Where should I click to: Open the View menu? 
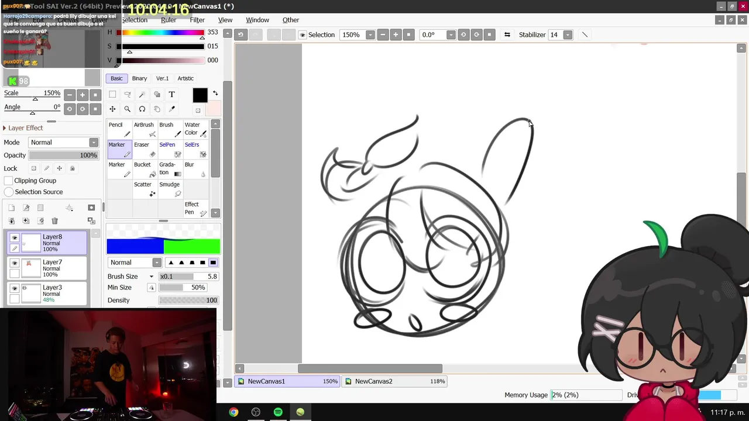(x=225, y=20)
